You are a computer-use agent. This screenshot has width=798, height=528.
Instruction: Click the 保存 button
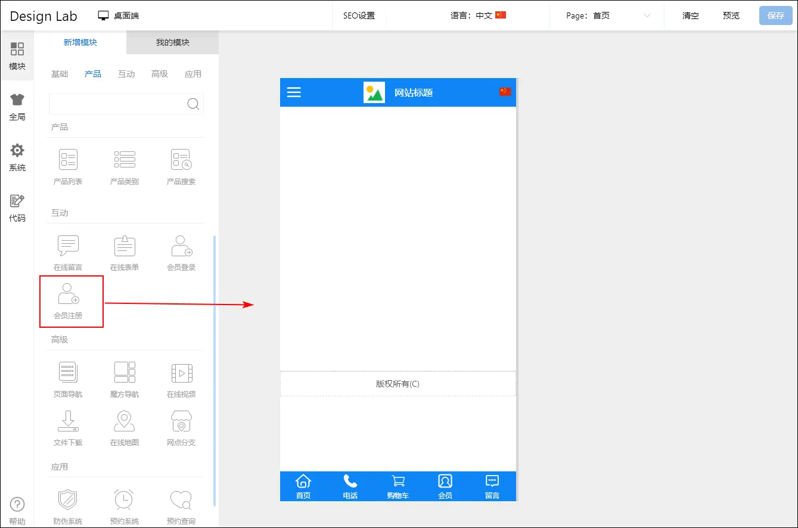click(x=775, y=16)
